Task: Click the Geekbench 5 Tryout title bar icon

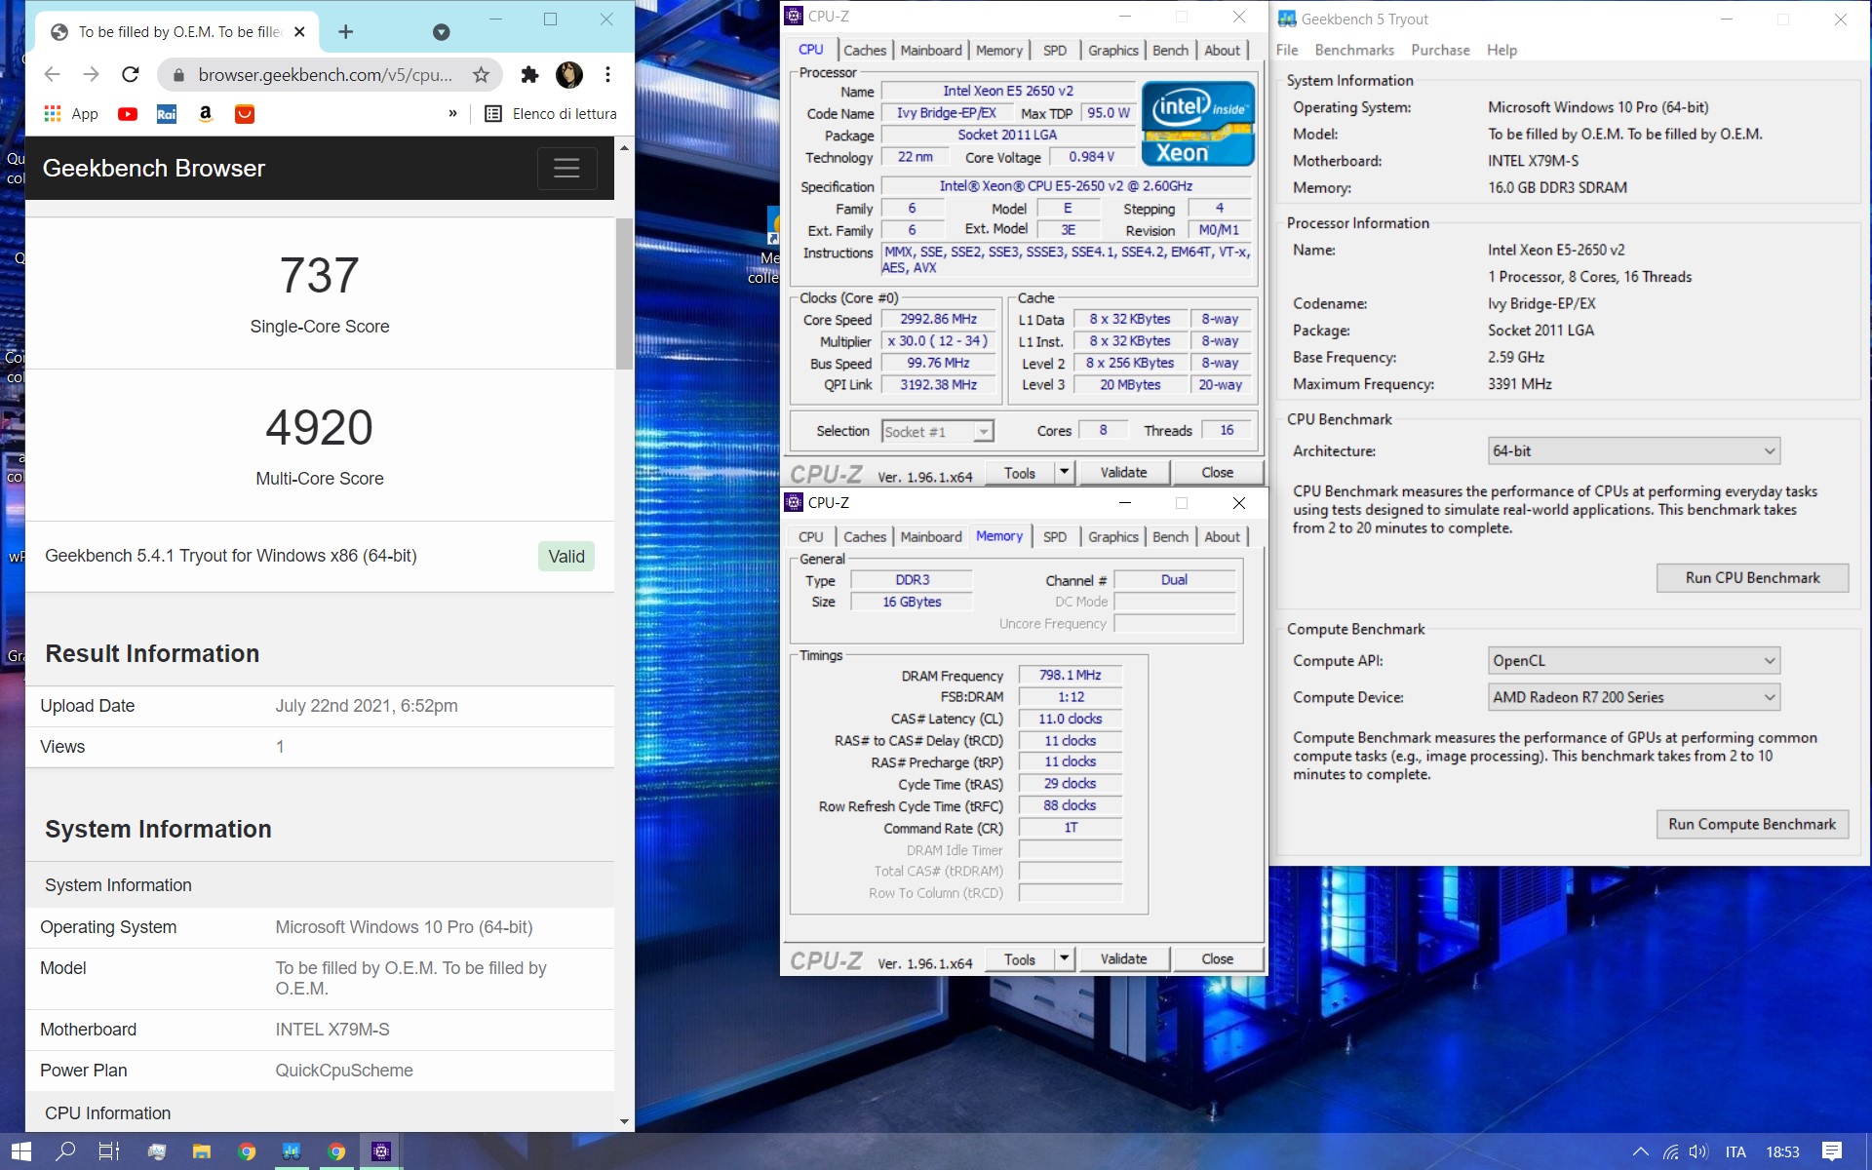Action: (x=1287, y=19)
